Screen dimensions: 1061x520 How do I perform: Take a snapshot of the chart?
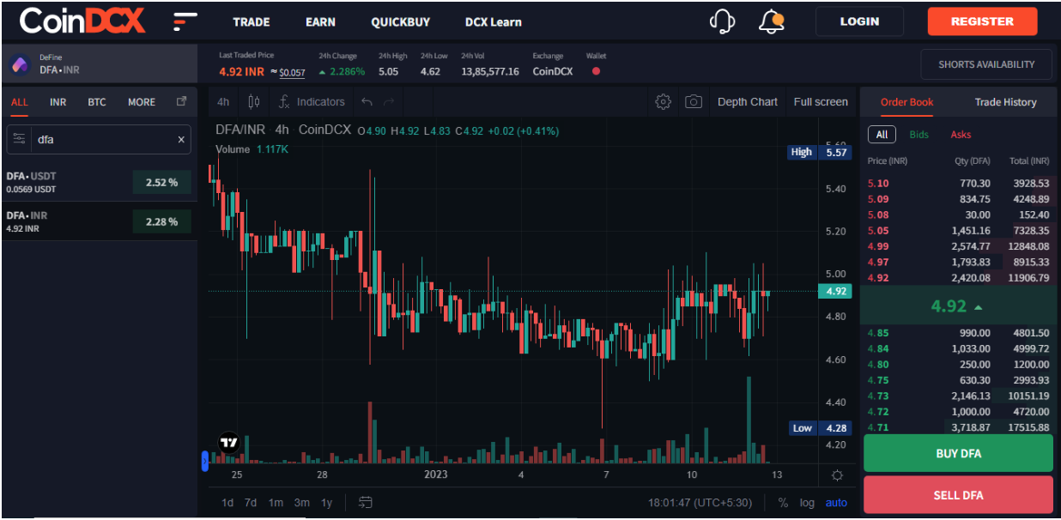point(694,101)
